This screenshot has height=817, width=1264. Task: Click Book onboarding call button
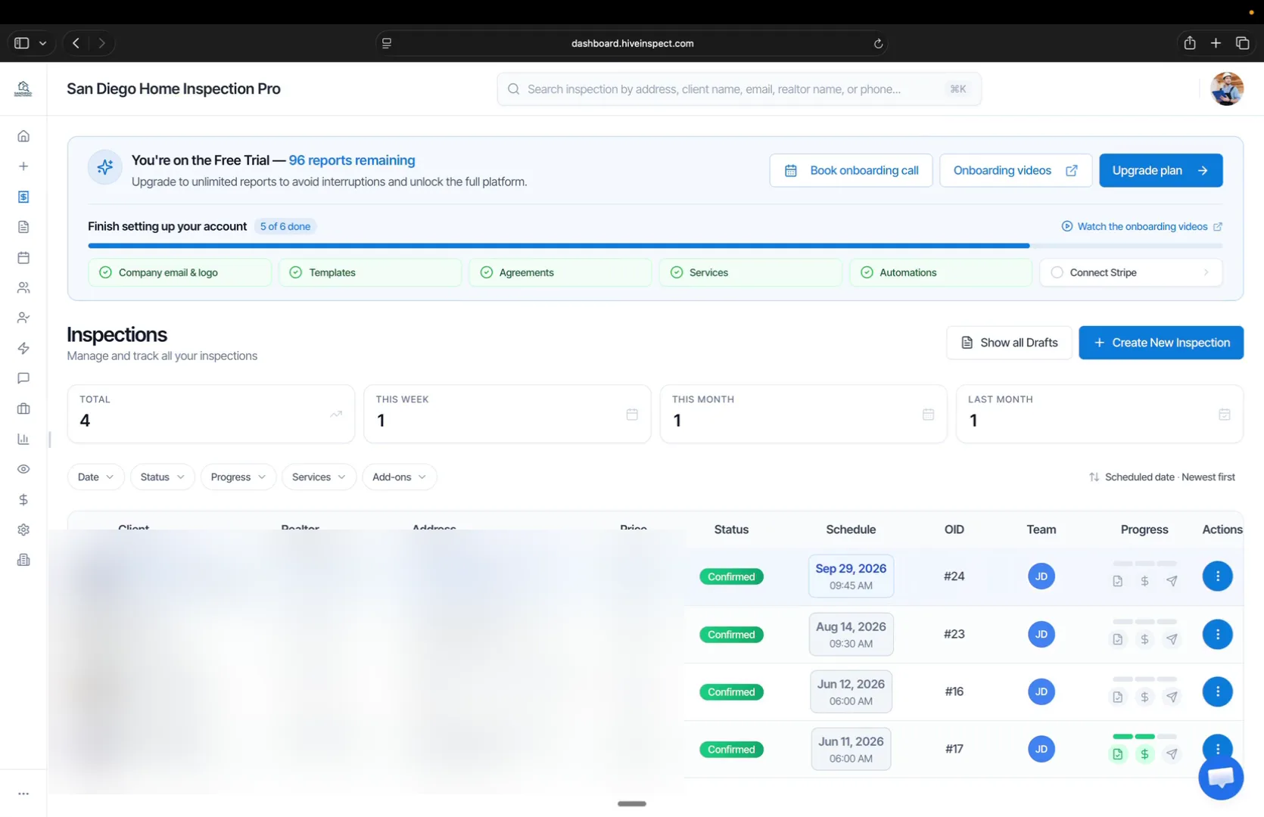851,170
